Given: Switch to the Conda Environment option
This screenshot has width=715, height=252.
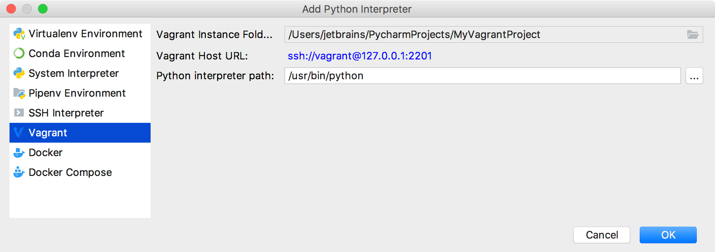Looking at the screenshot, I should 76,53.
